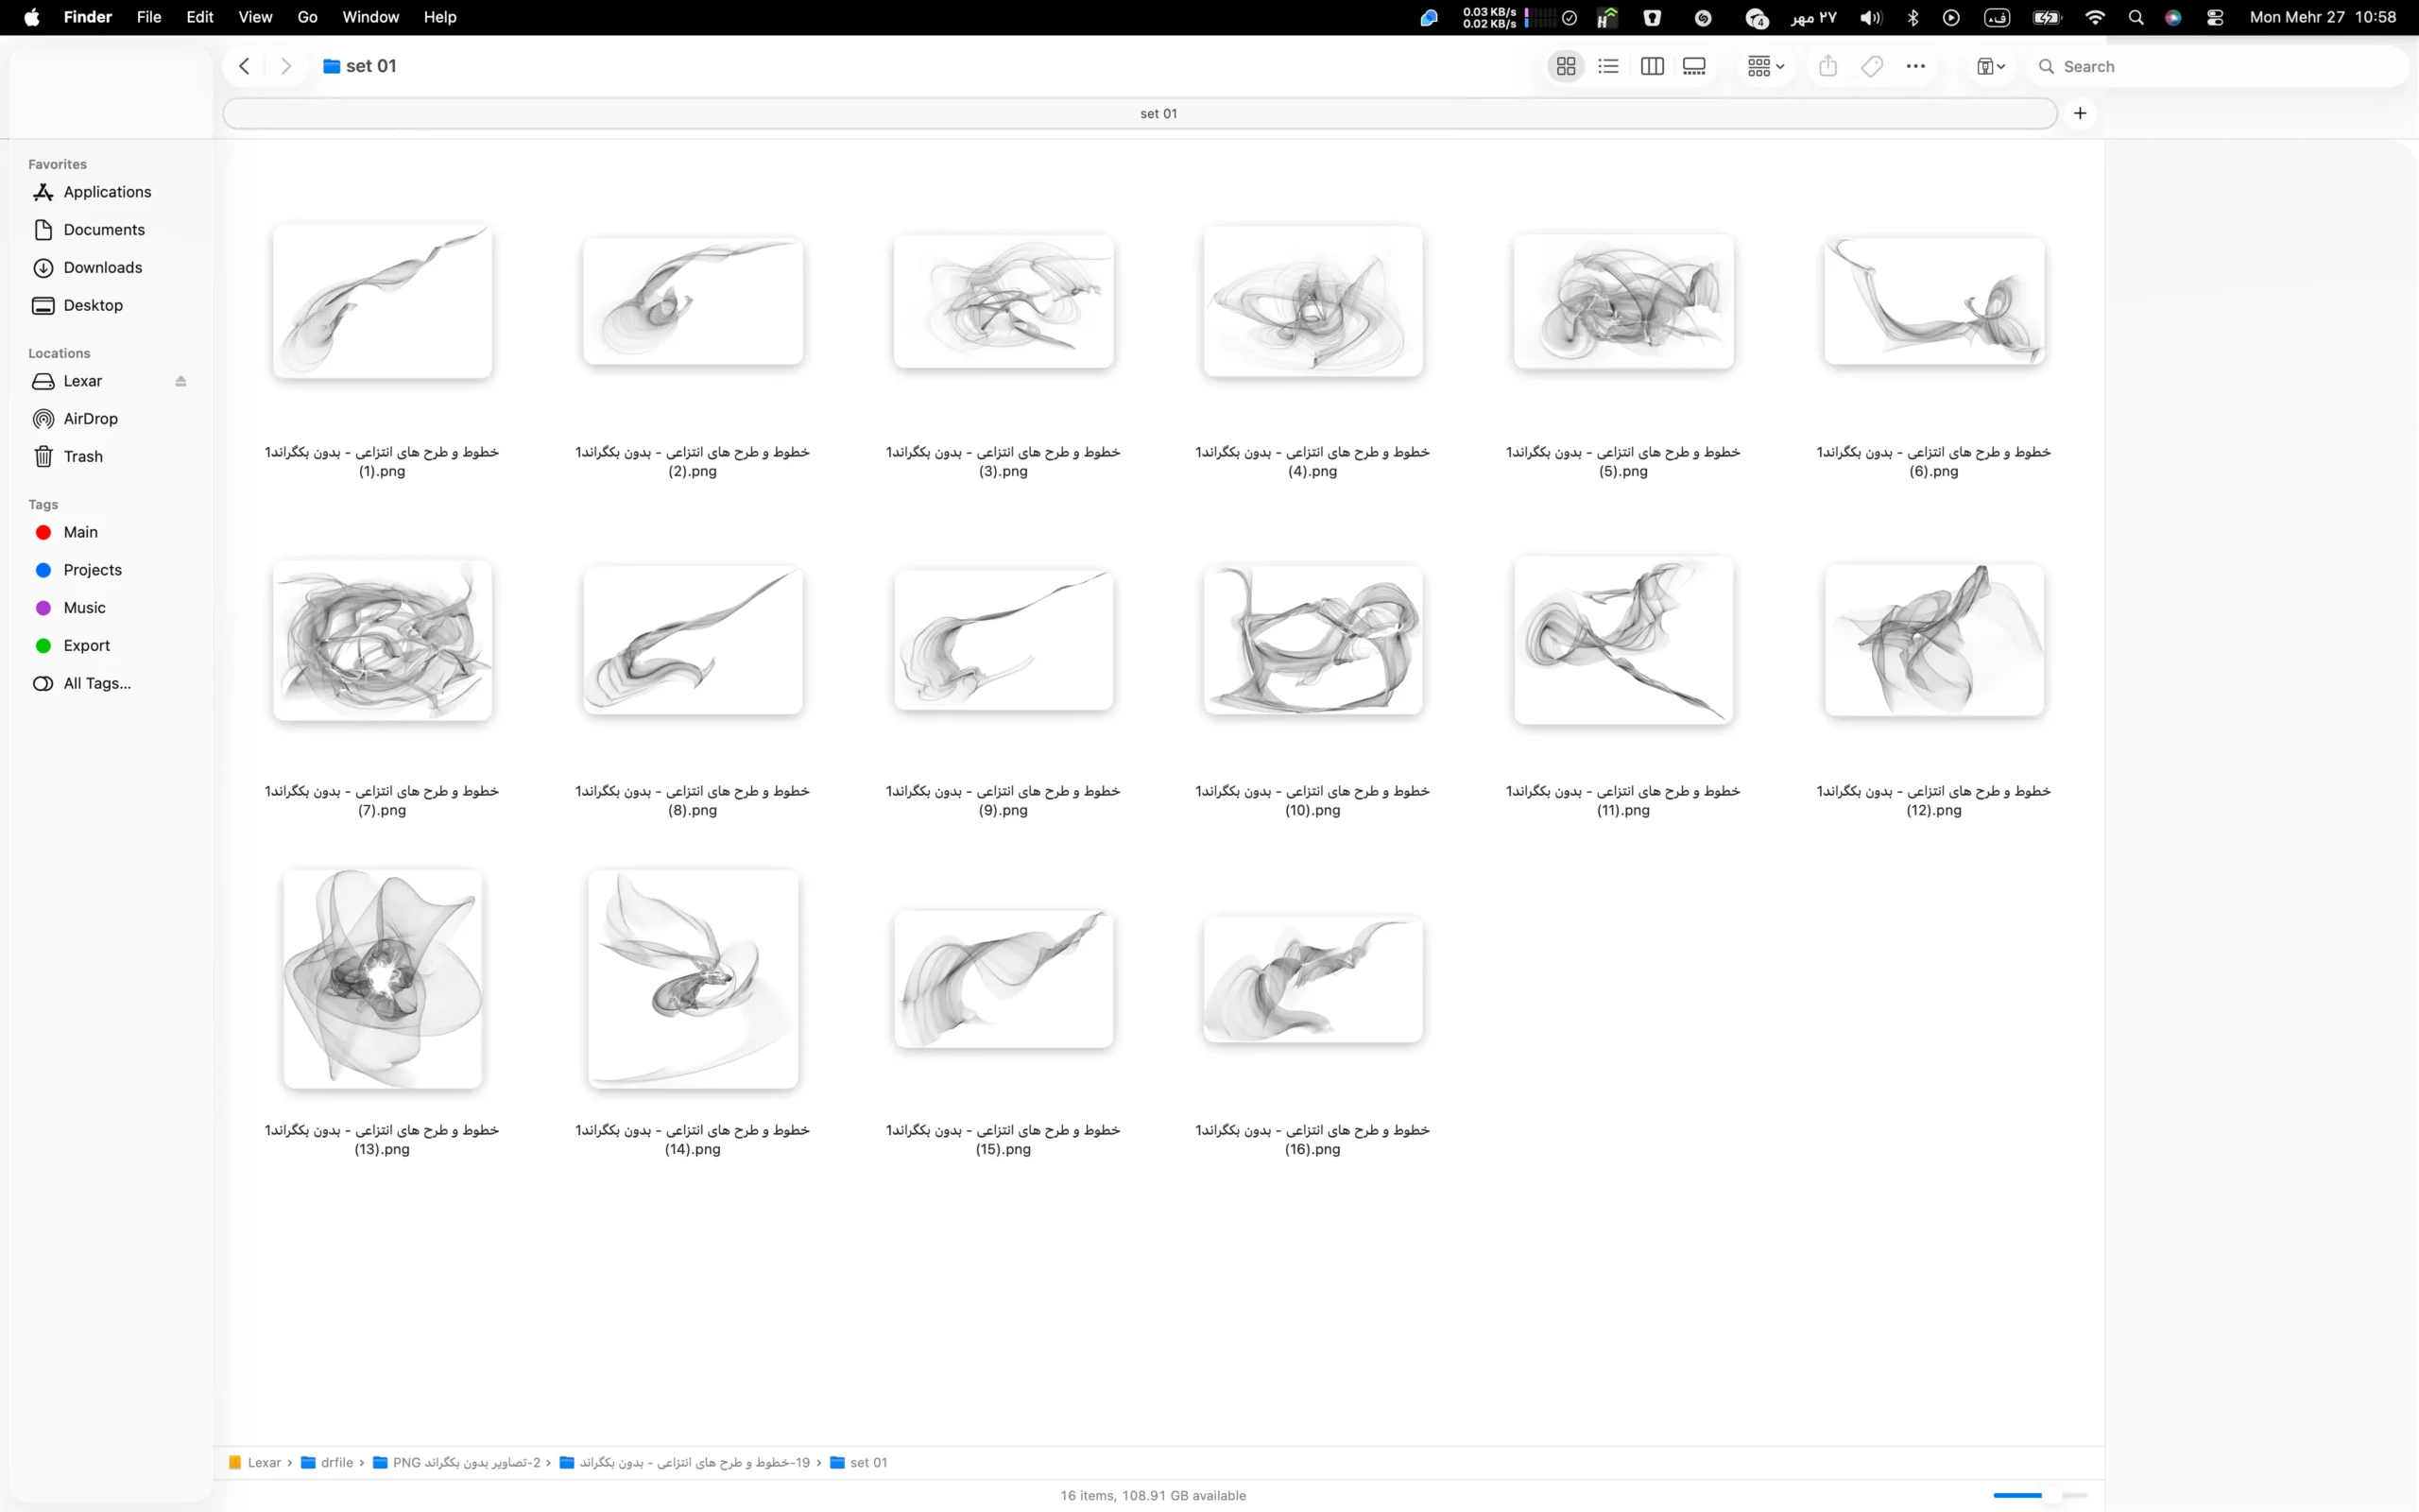Open the toolbar dropdown left of the Search field

[x=1991, y=66]
